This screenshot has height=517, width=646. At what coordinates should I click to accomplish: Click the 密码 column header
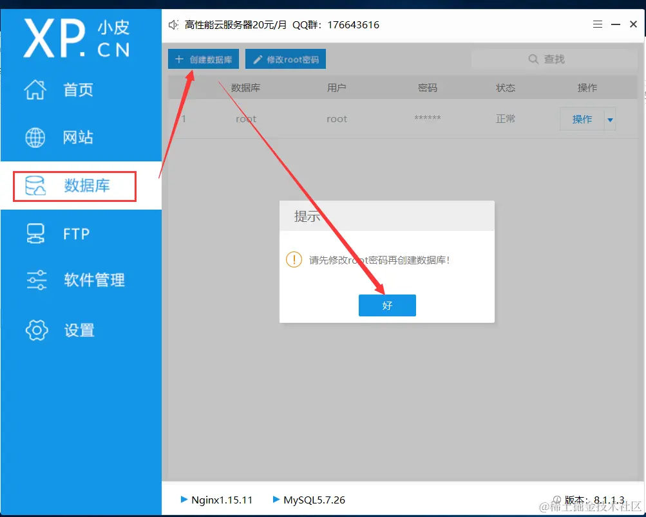(427, 87)
